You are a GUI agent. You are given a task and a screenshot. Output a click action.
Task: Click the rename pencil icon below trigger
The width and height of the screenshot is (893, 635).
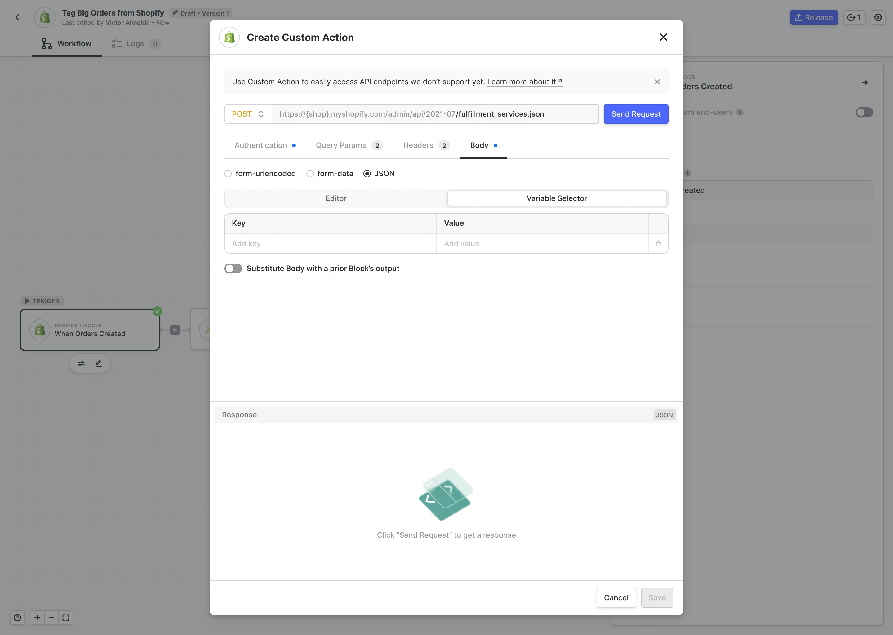point(99,363)
